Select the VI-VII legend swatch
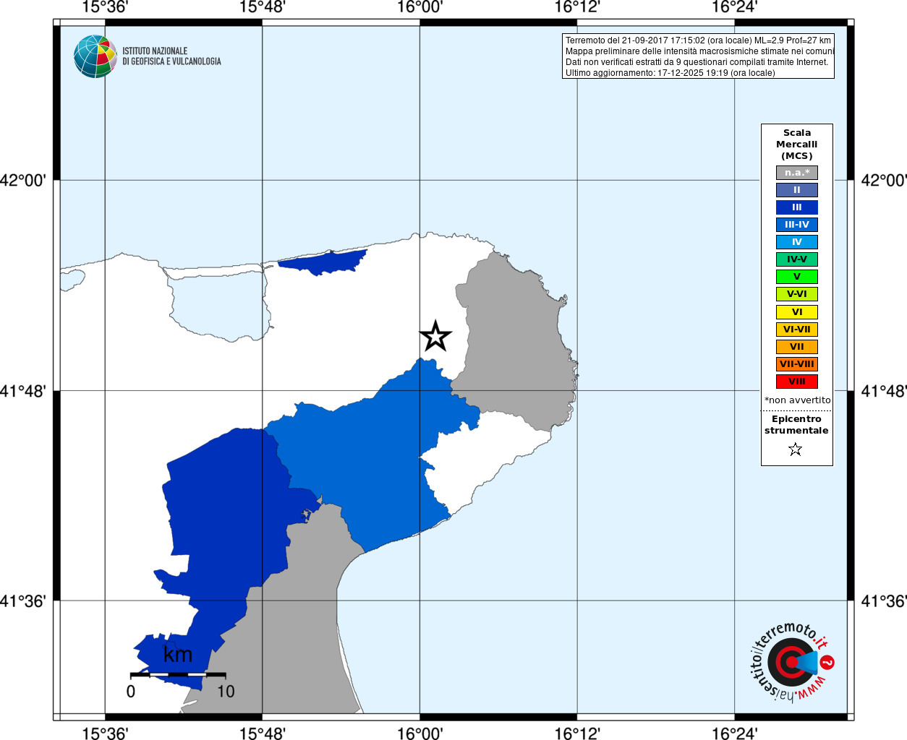The height and width of the screenshot is (740, 907). 797,330
